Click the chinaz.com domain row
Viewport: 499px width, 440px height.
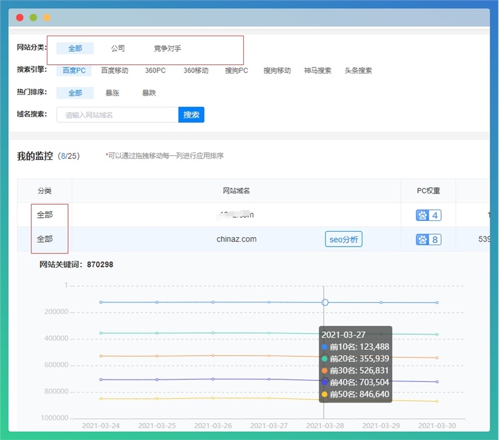pyautogui.click(x=236, y=239)
